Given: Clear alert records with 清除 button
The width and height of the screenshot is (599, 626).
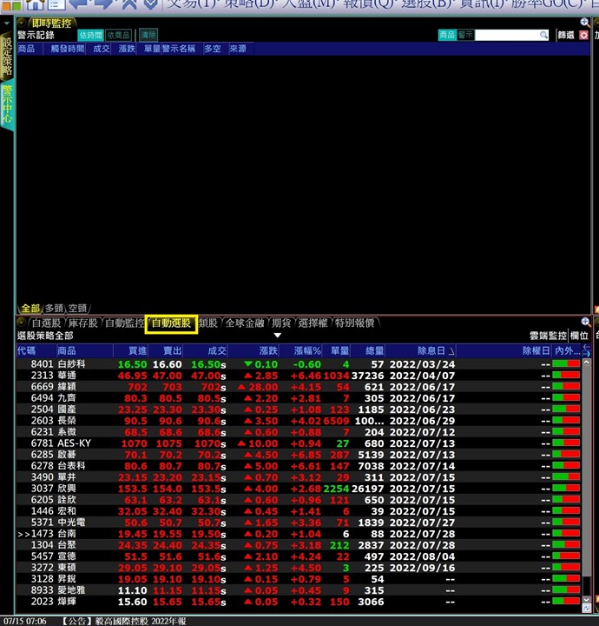Looking at the screenshot, I should 148,35.
